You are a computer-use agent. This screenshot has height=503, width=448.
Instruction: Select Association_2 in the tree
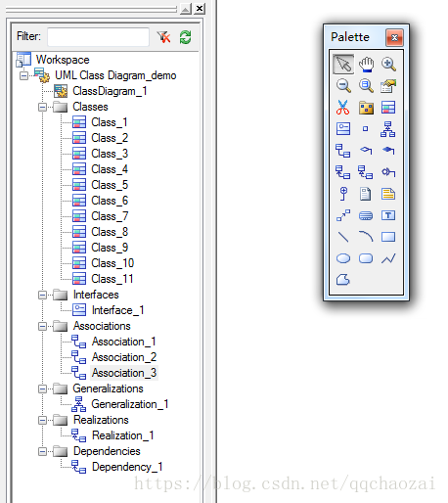pyautogui.click(x=124, y=357)
